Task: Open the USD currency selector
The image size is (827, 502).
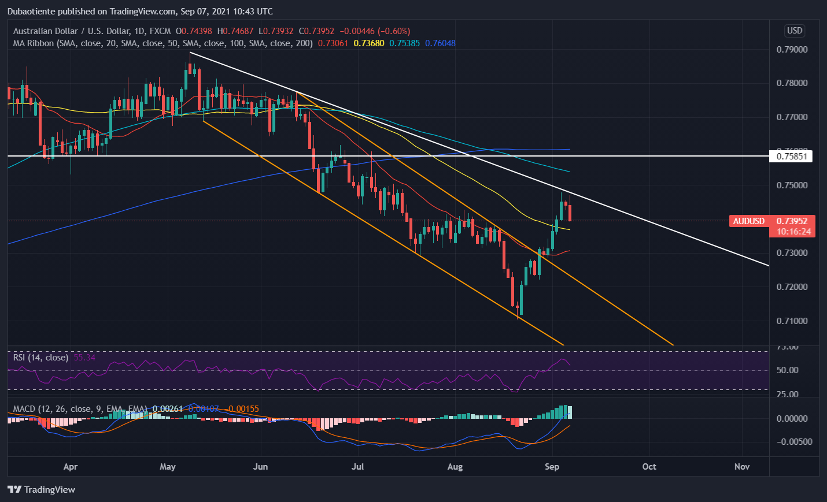Action: click(795, 31)
